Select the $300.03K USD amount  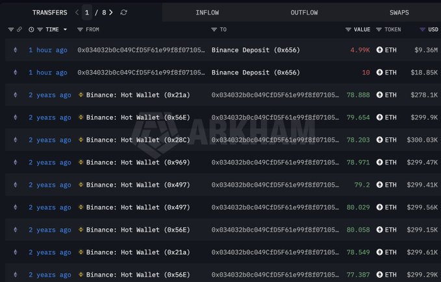[422, 140]
